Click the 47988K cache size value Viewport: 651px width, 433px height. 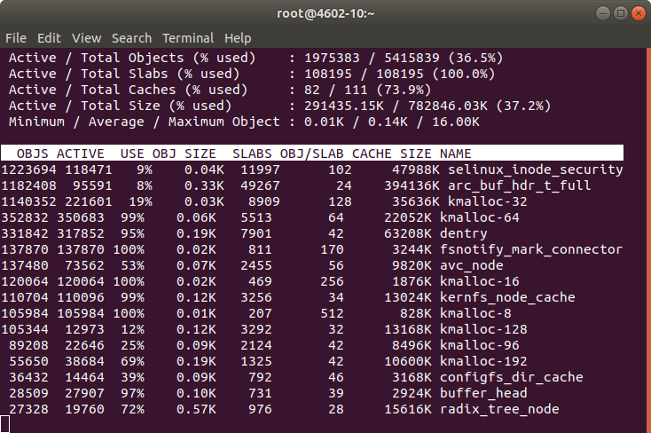416,169
